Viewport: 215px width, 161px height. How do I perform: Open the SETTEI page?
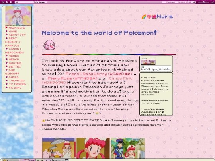coord(15,66)
